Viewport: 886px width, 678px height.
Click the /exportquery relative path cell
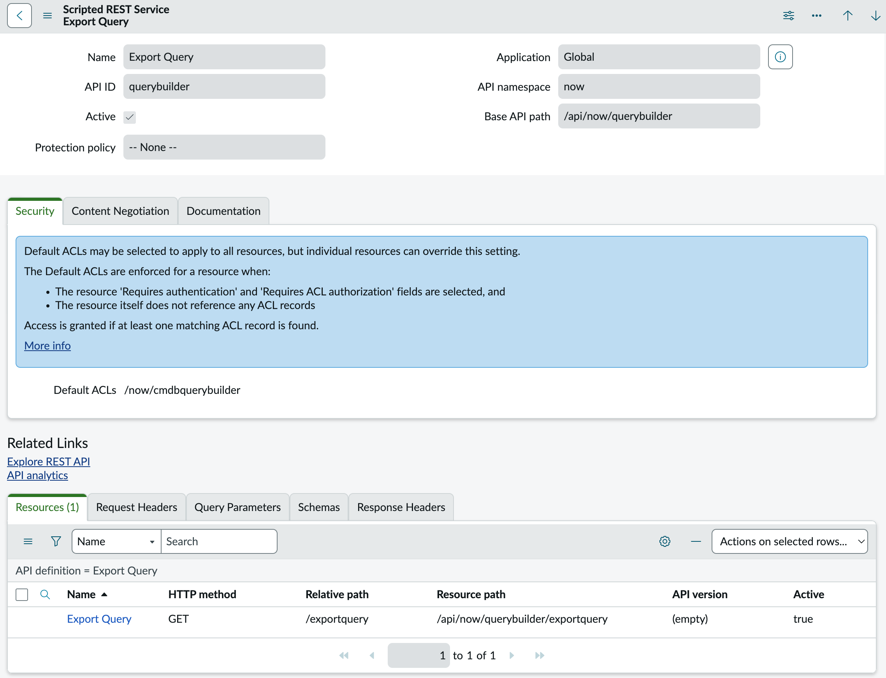337,619
